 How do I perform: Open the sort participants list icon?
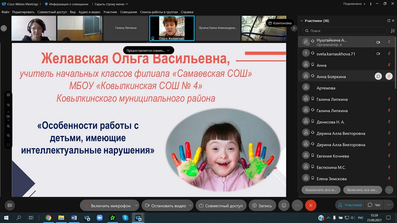393,31
